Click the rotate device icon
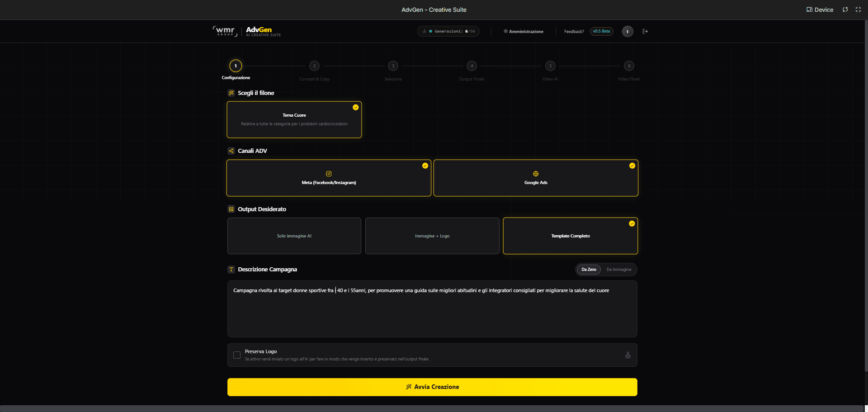 [x=845, y=9]
